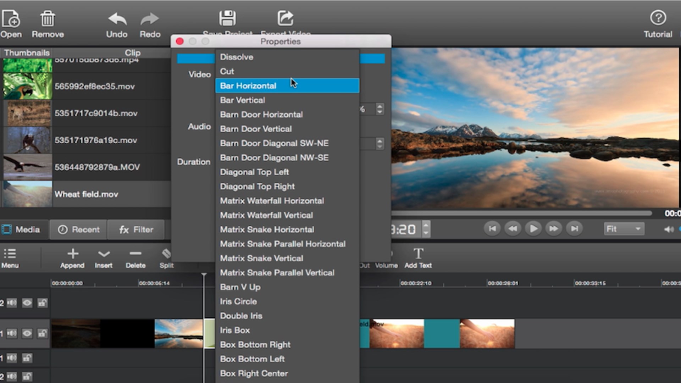This screenshot has height=383, width=681.
Task: Choose Iris Circle from transition list
Action: 238,301
